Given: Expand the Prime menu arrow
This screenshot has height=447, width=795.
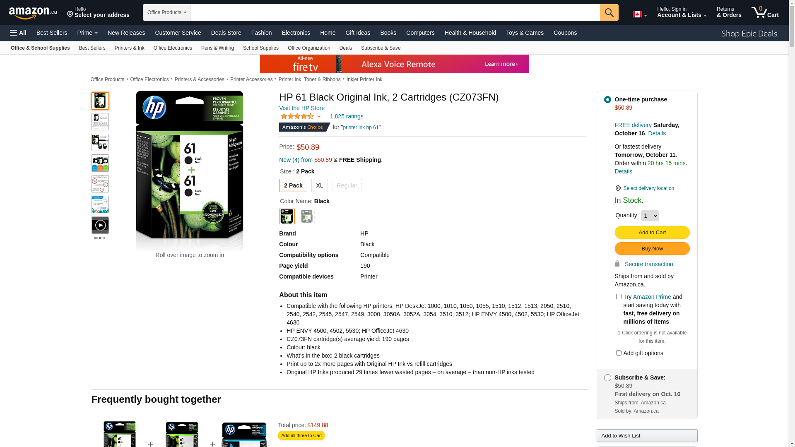Looking at the screenshot, I should [x=96, y=33].
